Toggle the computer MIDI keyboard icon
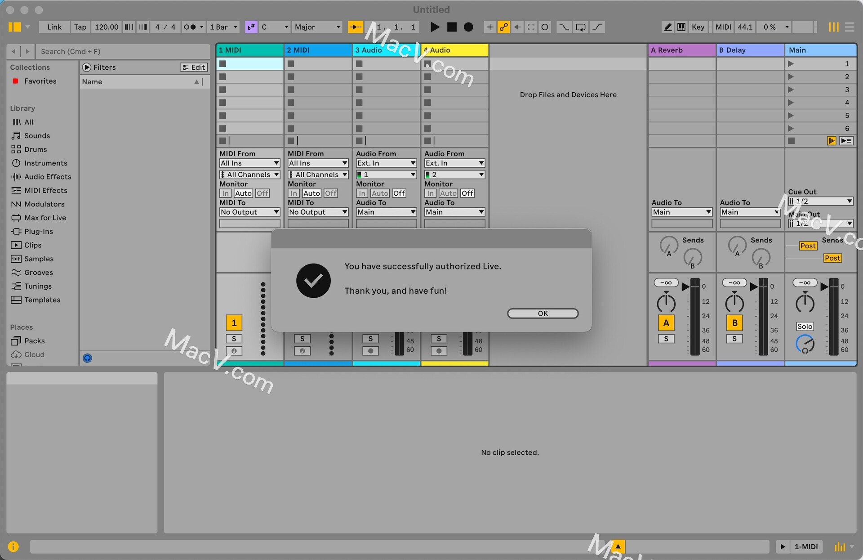 point(681,27)
